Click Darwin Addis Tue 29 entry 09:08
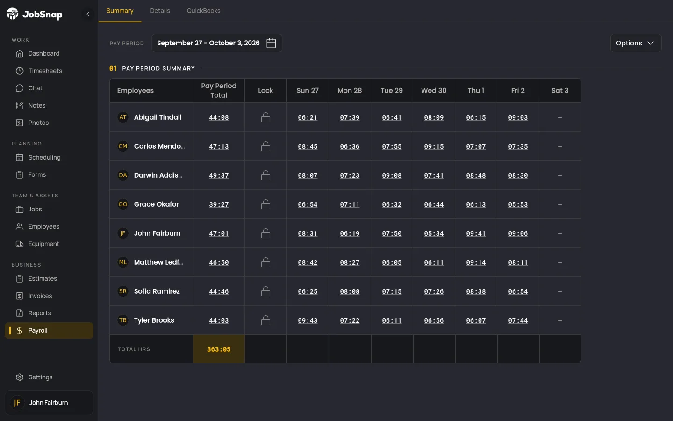 tap(392, 175)
